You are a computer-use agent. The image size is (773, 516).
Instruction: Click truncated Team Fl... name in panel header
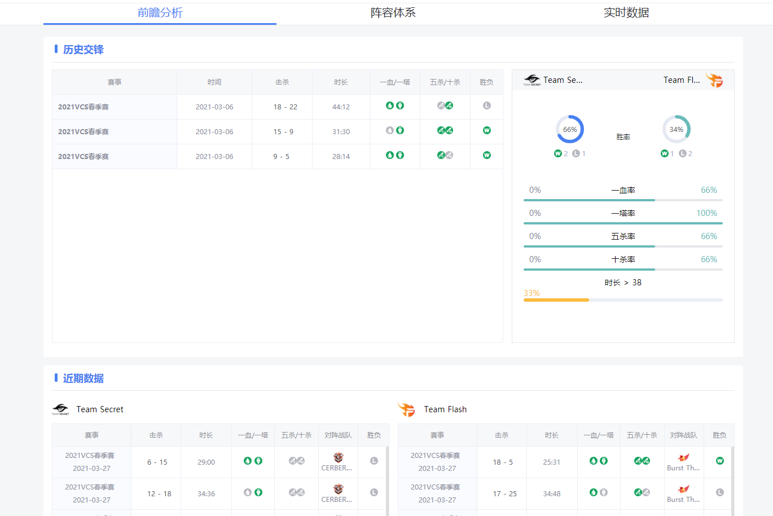(x=682, y=80)
